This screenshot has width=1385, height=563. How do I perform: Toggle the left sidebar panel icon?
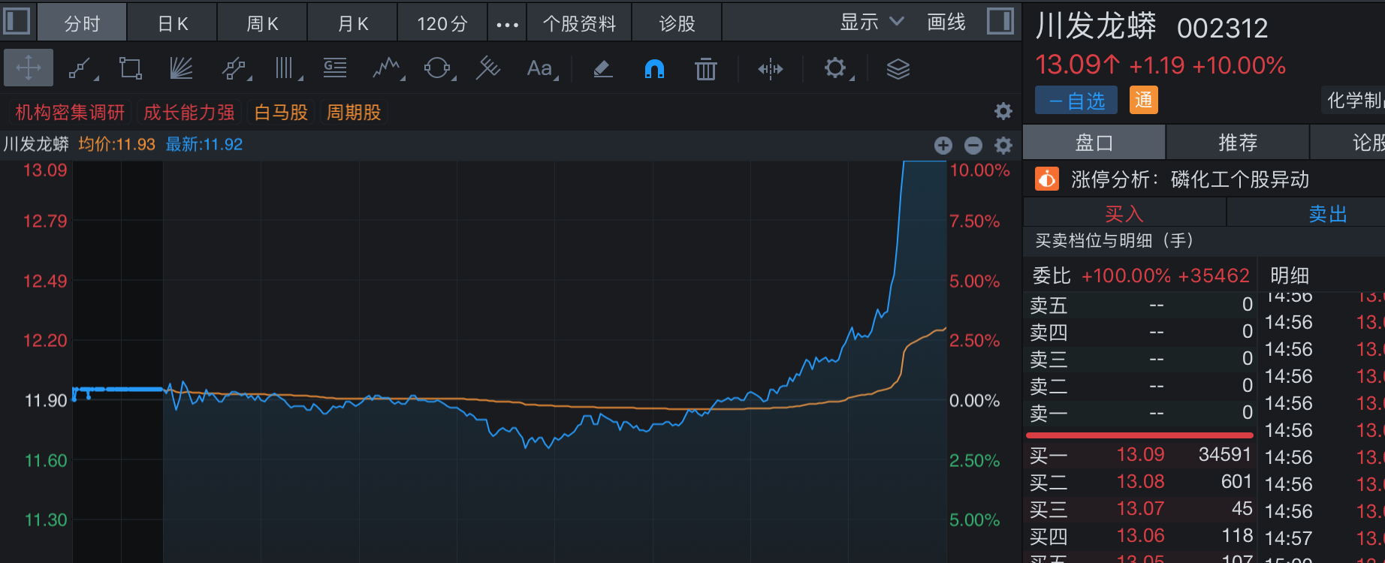point(17,21)
